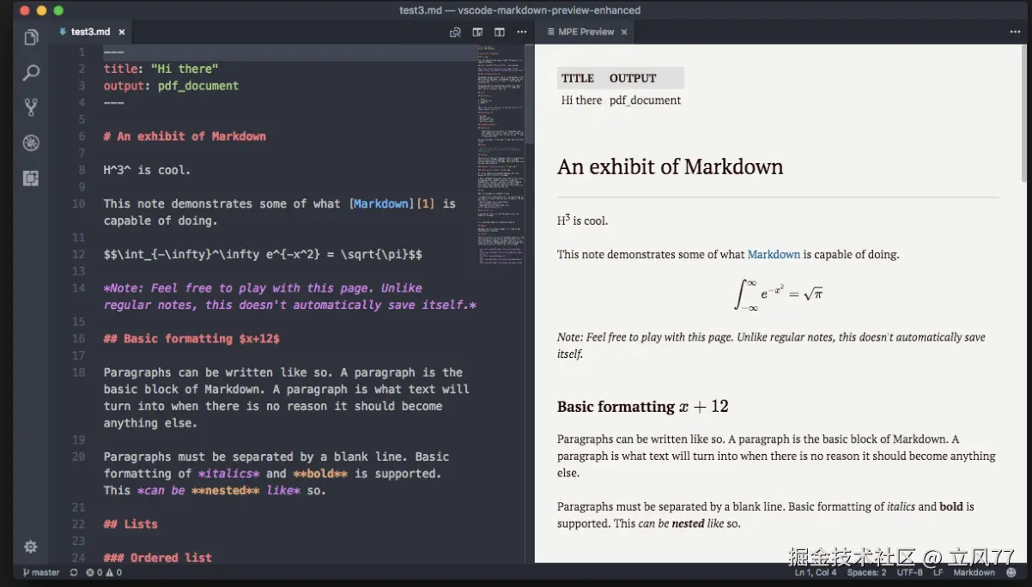Click the 'An exhibit of Markdown' heading in the preview
The height and width of the screenshot is (587, 1032).
coord(670,166)
